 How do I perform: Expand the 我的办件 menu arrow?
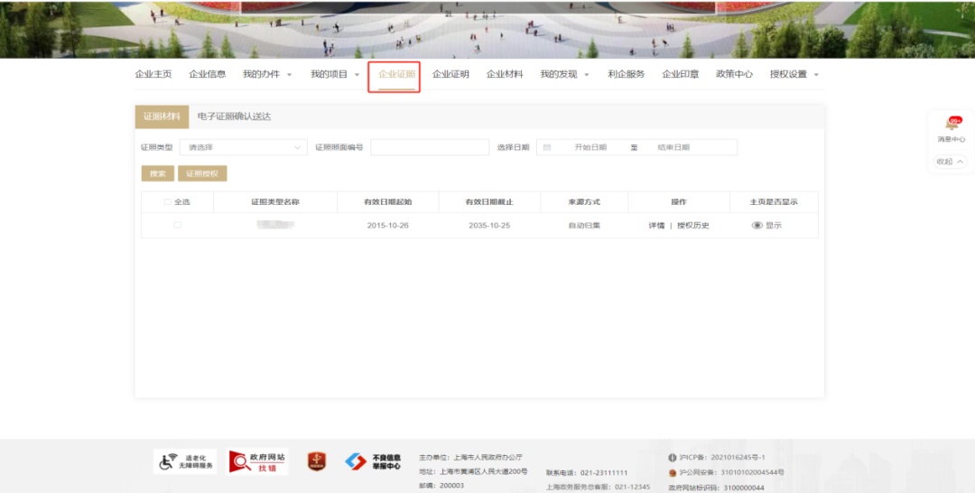[289, 75]
